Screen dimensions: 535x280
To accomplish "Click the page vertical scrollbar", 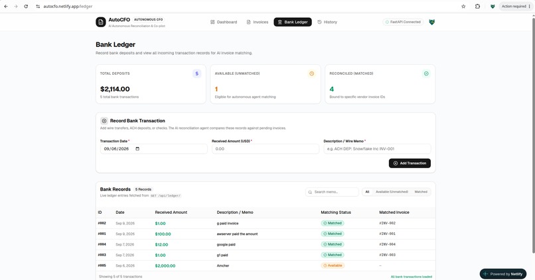I will [532, 136].
